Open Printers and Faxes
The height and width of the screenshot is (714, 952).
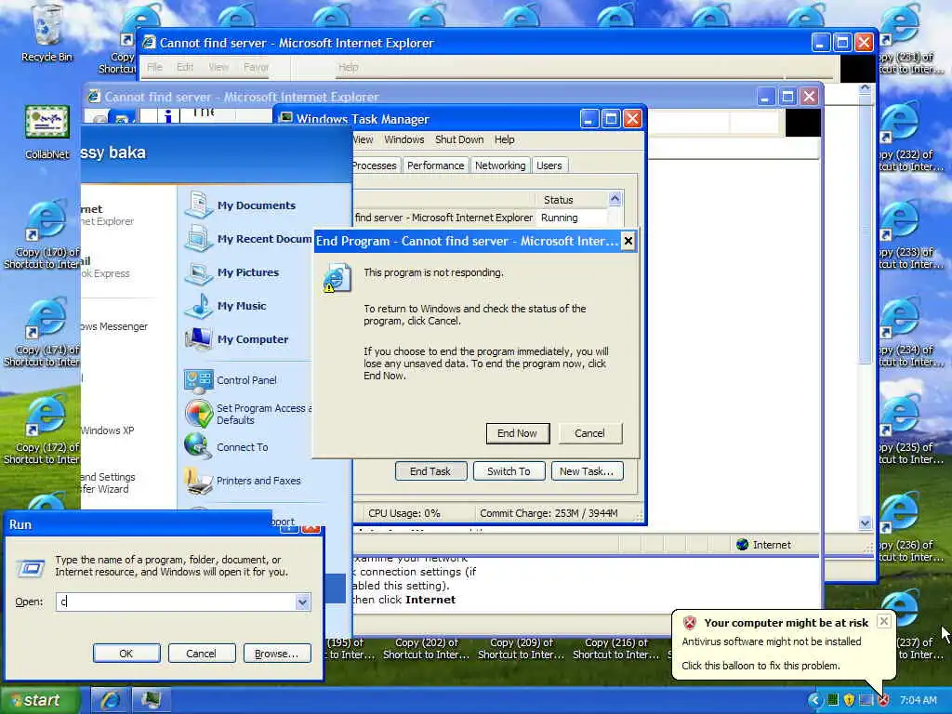point(243,481)
